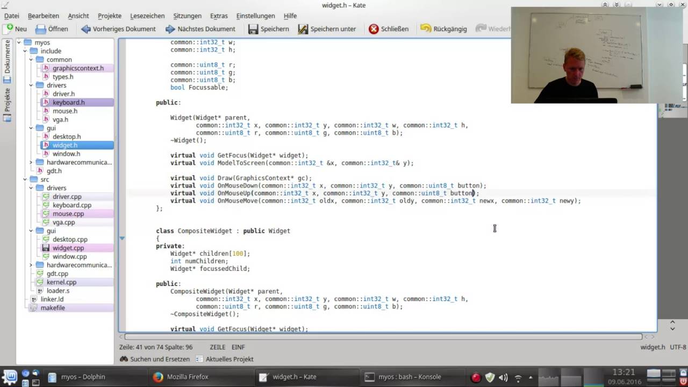Open kernel.cpp source file
The image size is (688, 387).
61,282
